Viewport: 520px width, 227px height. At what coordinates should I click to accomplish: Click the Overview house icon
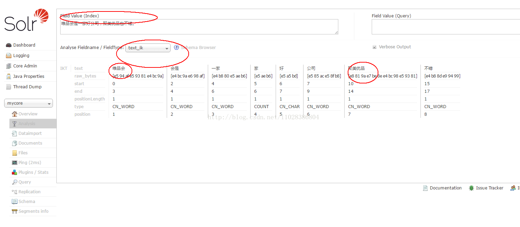(x=14, y=114)
